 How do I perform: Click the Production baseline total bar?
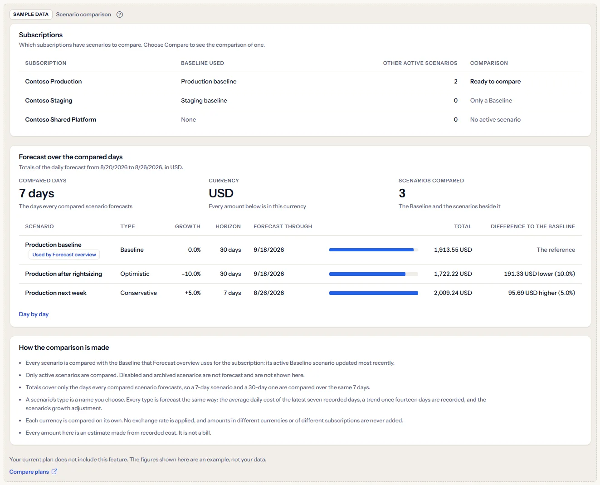pos(374,250)
